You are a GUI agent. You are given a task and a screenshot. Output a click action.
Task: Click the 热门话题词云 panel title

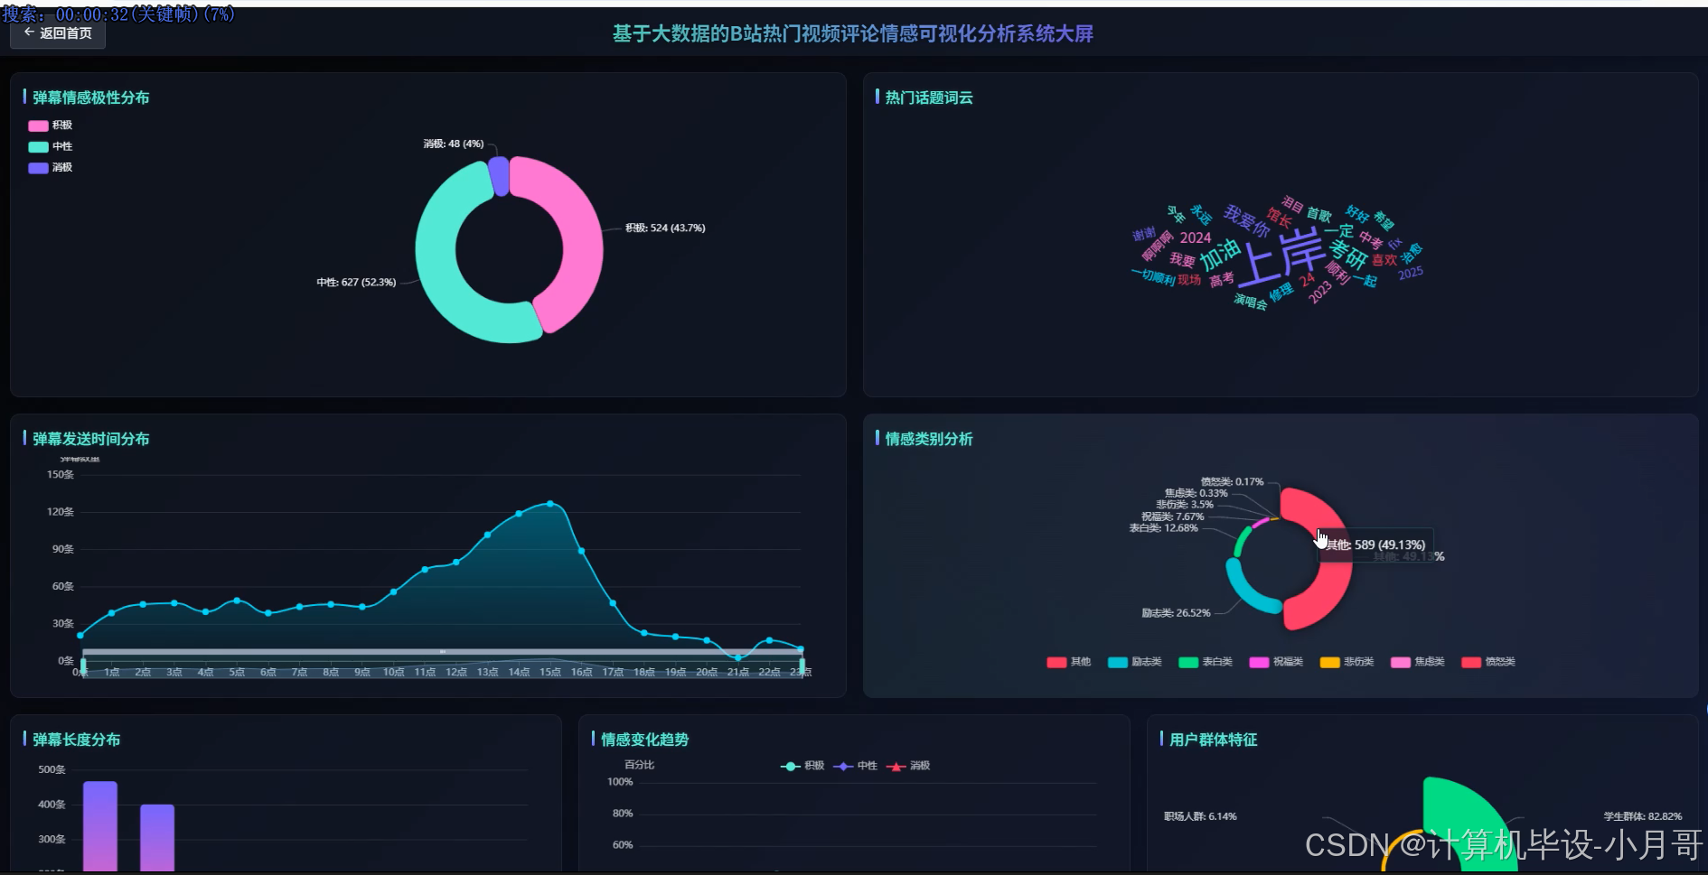[x=929, y=98]
